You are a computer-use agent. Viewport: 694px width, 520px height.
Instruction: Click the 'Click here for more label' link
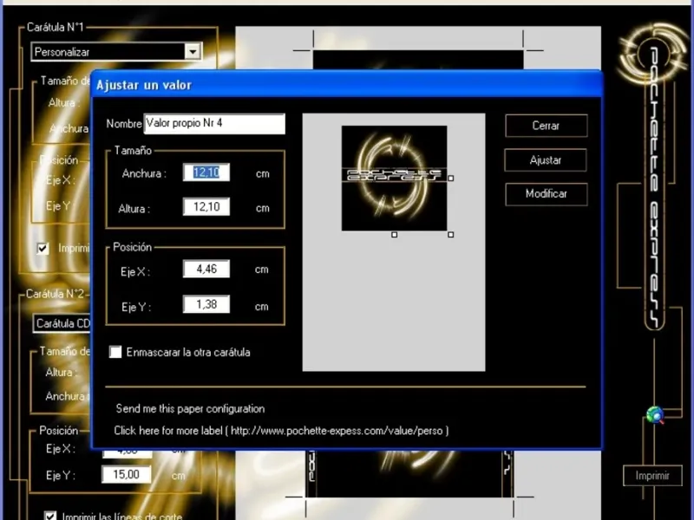(281, 431)
